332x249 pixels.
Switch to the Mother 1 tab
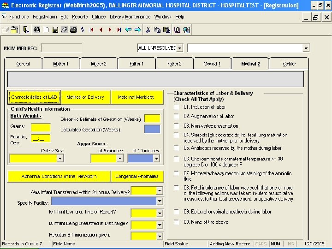click(x=61, y=64)
